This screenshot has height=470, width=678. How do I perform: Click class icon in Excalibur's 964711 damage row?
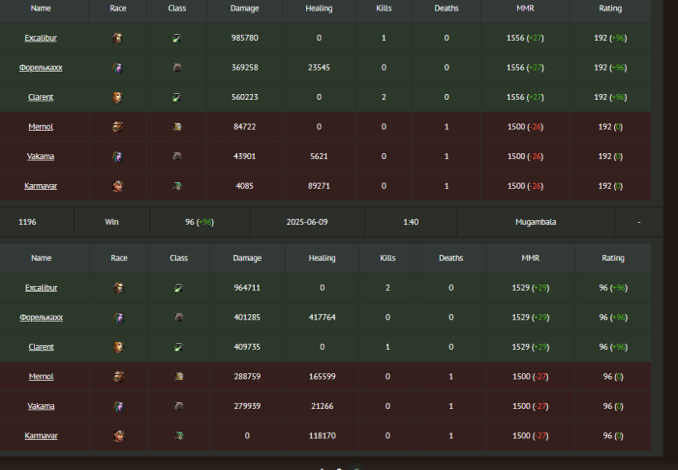click(178, 288)
